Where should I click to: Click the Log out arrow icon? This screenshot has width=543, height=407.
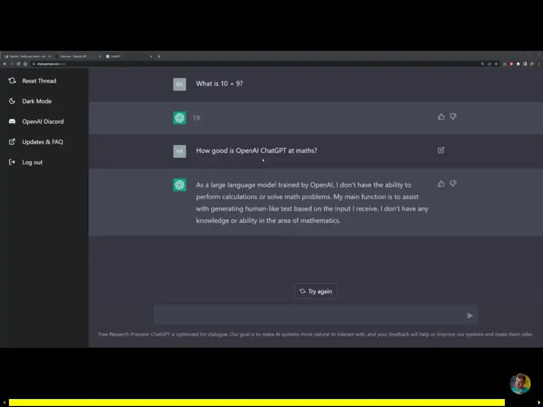[12, 162]
